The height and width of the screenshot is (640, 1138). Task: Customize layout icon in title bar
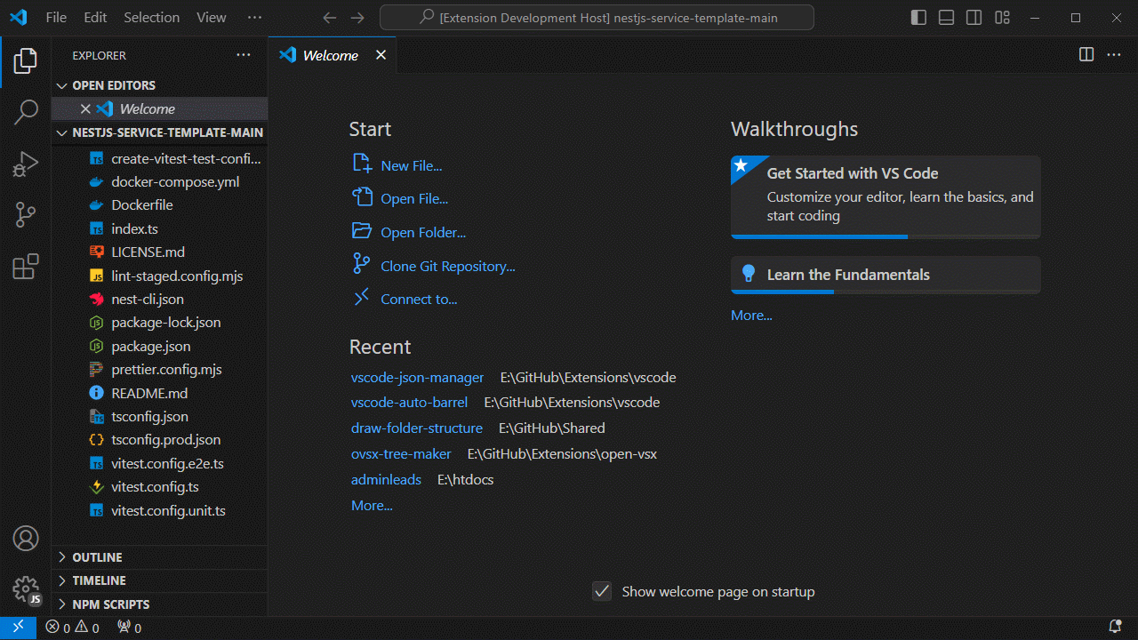coord(1003,18)
